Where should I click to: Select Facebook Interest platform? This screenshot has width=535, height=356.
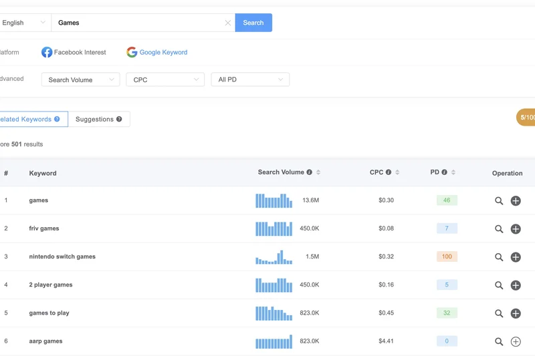click(x=74, y=52)
